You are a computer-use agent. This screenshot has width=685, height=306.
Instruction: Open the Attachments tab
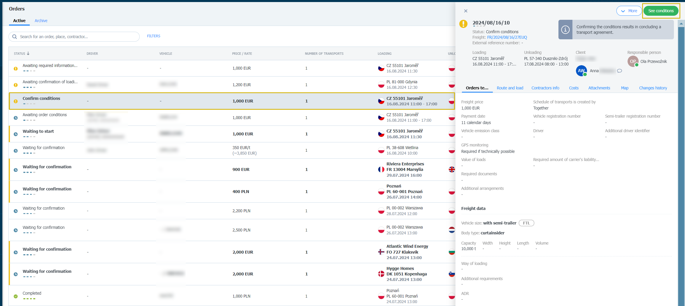pos(599,88)
